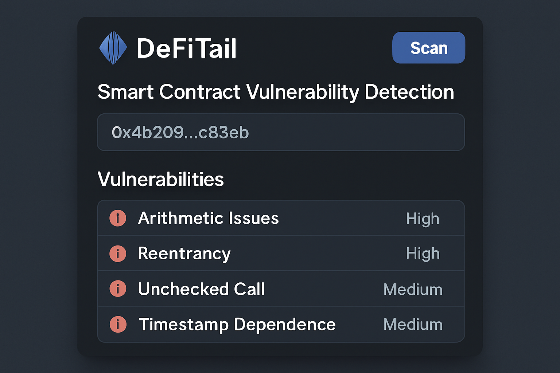Click the High severity label for Reentrancy
This screenshot has width=560, height=373.
[423, 253]
